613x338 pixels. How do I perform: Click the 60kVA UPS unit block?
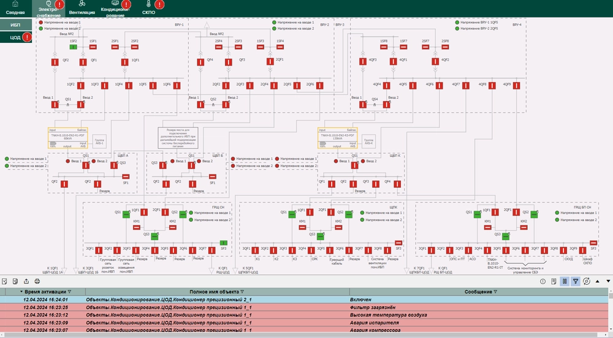(64, 138)
